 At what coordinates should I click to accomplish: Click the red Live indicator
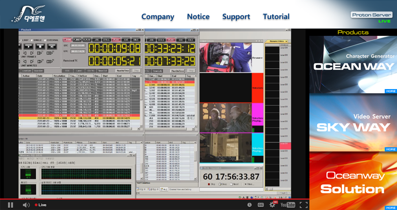tap(41, 205)
